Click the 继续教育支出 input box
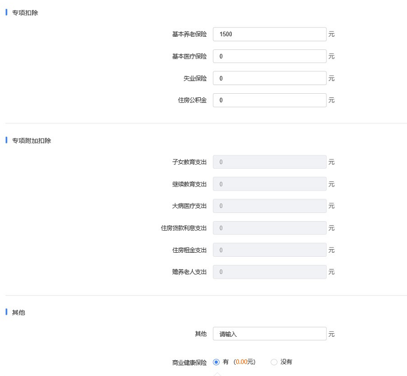The height and width of the screenshot is (376, 407). click(x=269, y=184)
